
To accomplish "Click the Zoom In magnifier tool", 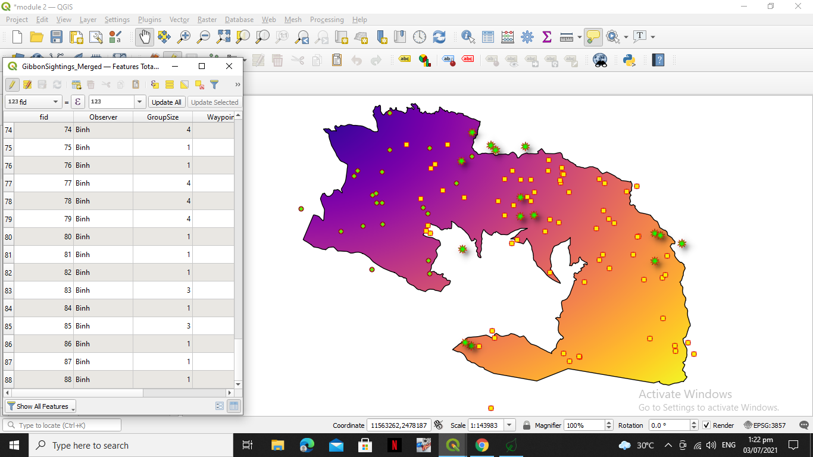I will [x=184, y=37].
